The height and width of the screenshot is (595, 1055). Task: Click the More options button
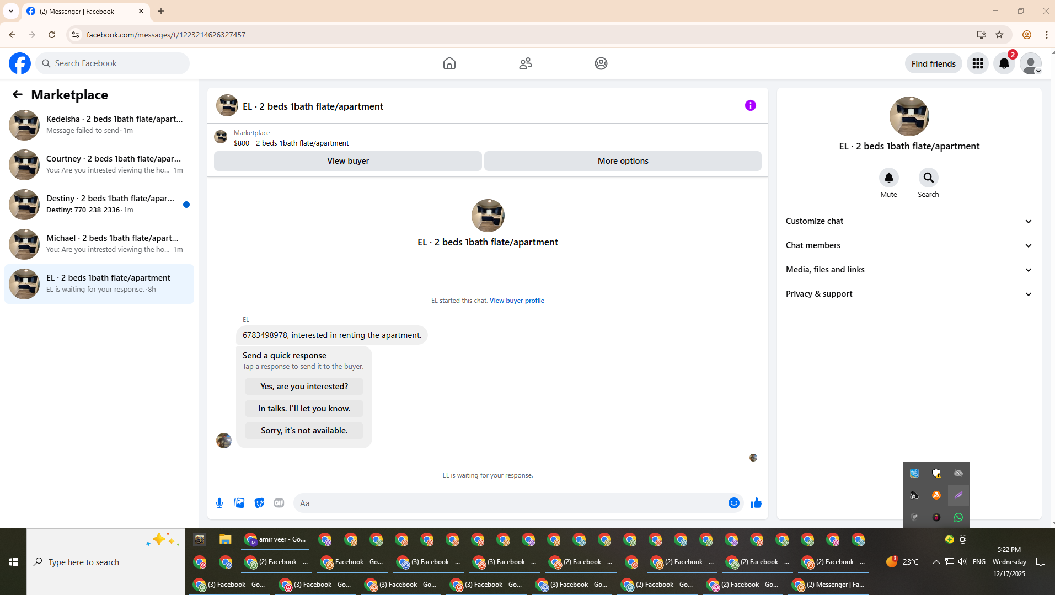[623, 161]
